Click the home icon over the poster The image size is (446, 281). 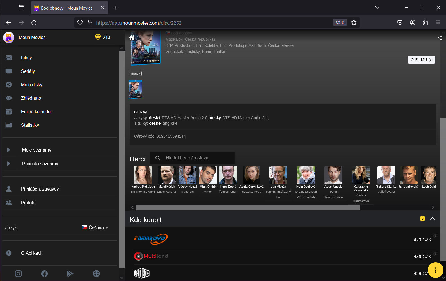(132, 38)
